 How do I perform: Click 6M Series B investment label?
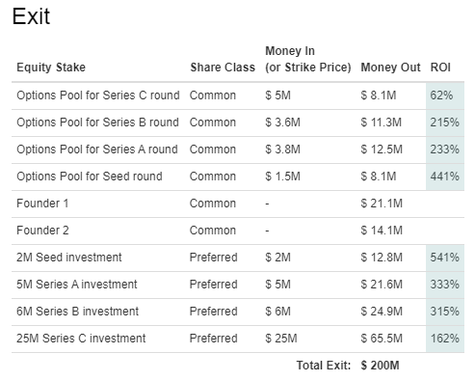[77, 312]
